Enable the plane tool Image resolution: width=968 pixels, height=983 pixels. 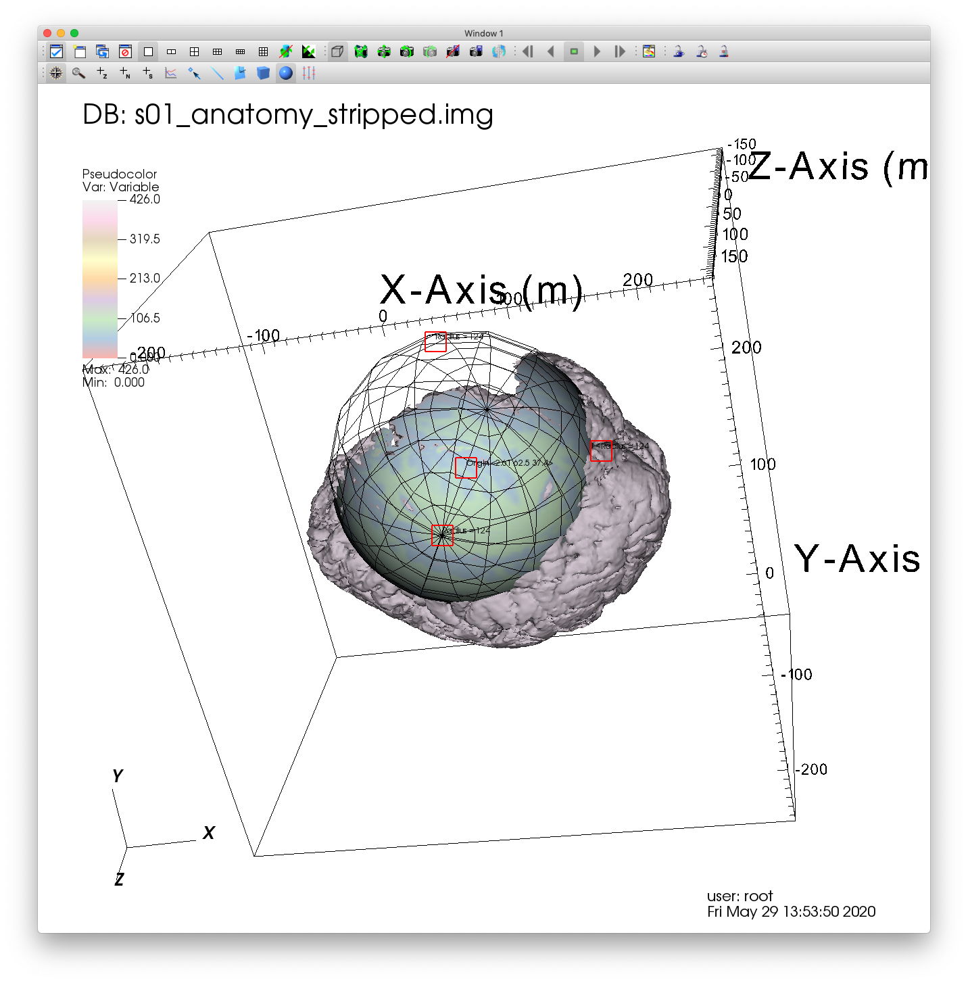(x=241, y=73)
